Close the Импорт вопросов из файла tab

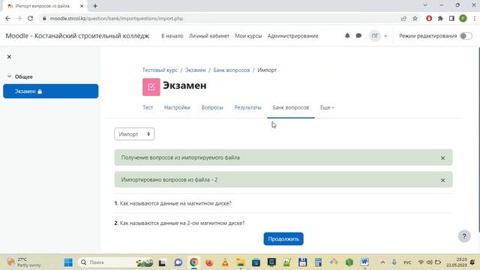[x=82, y=6]
